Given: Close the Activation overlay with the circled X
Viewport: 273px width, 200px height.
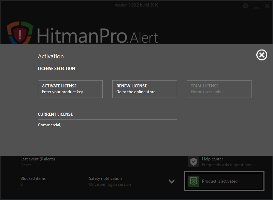Looking at the screenshot, I should 261,55.
